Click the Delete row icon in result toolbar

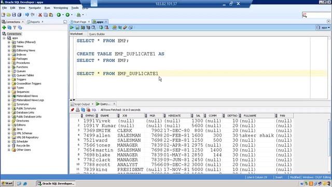point(88,110)
